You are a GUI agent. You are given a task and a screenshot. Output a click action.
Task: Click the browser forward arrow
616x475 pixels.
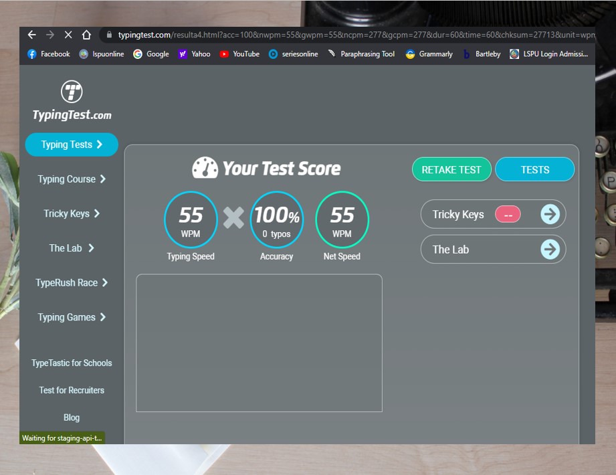coord(50,35)
